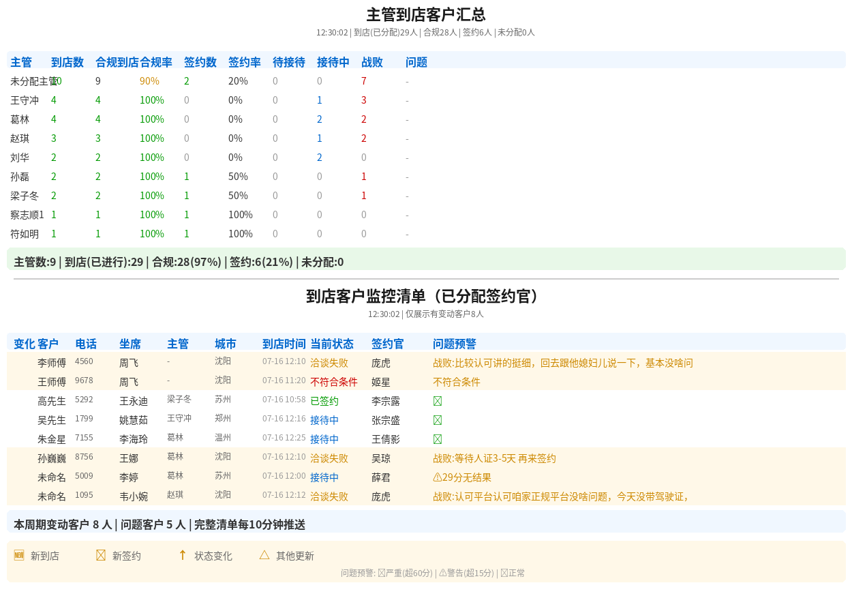
Task: Click signing officer 吴琼
Action: [381, 458]
